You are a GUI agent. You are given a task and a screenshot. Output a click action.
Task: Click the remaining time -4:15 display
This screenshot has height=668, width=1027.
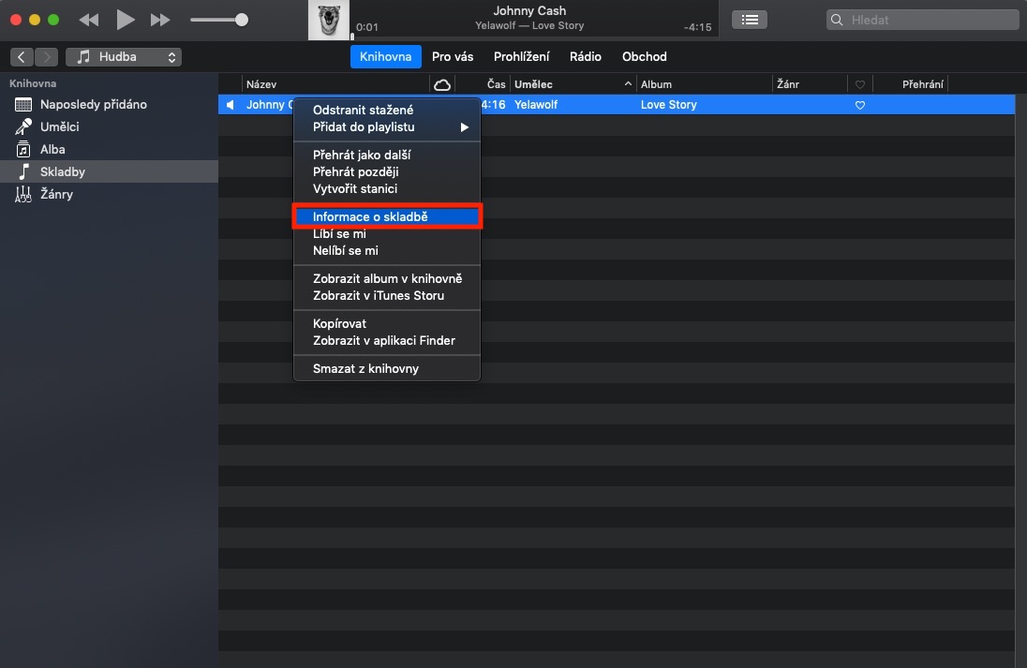coord(697,27)
